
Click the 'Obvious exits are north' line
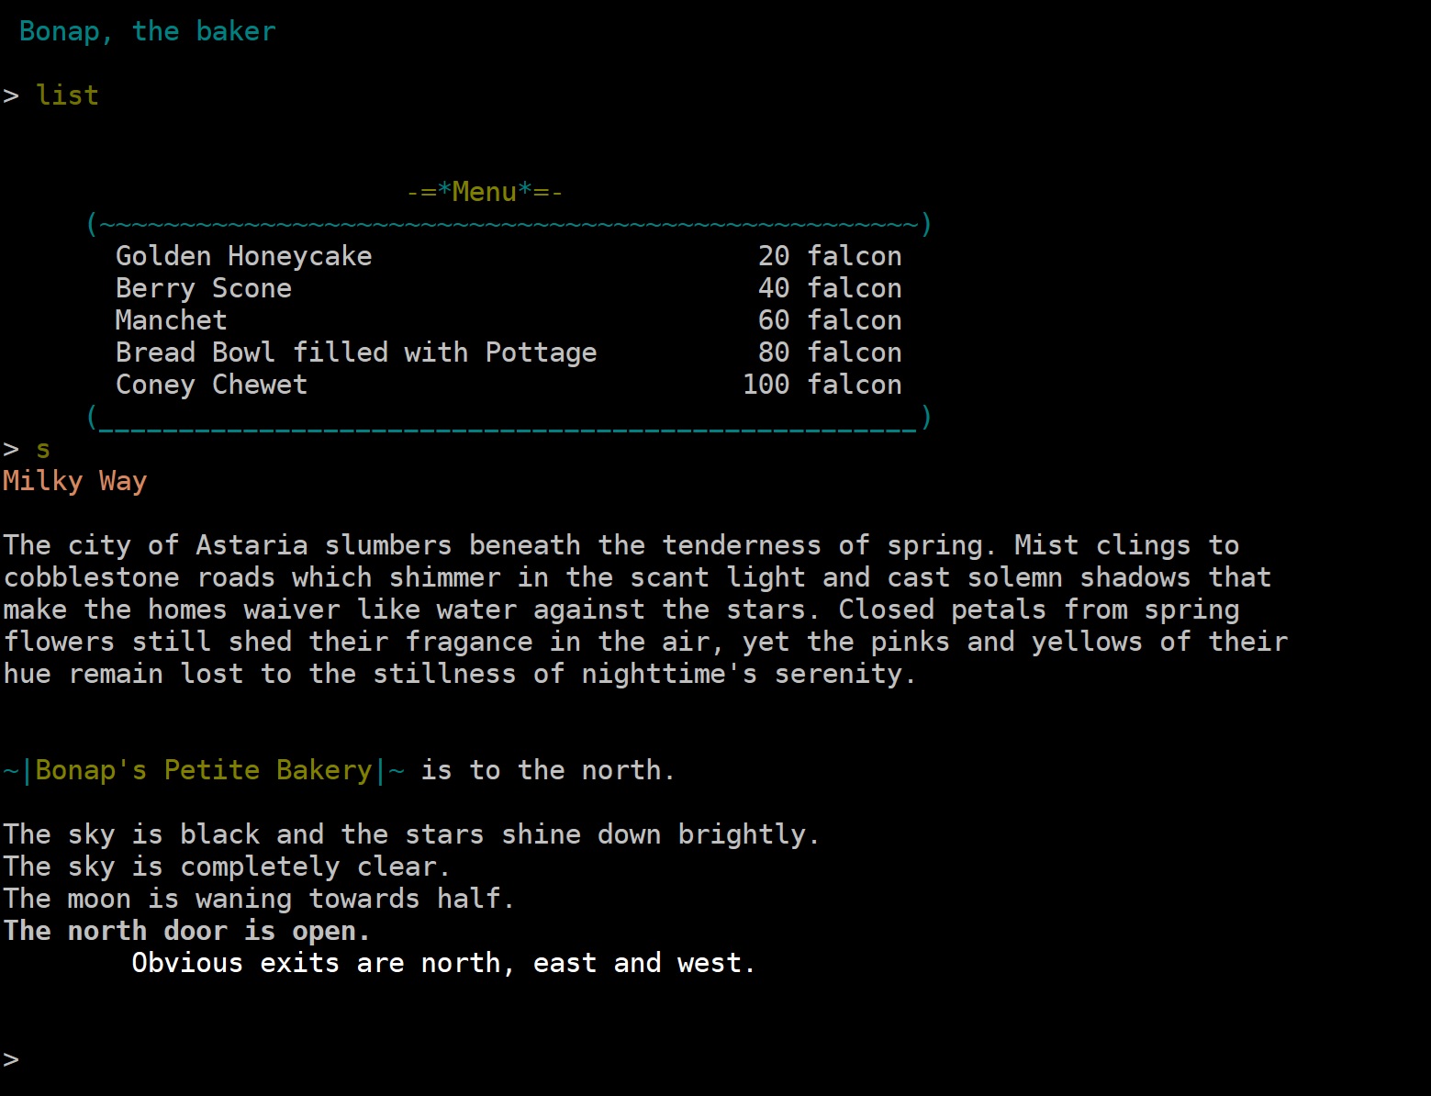coord(443,963)
